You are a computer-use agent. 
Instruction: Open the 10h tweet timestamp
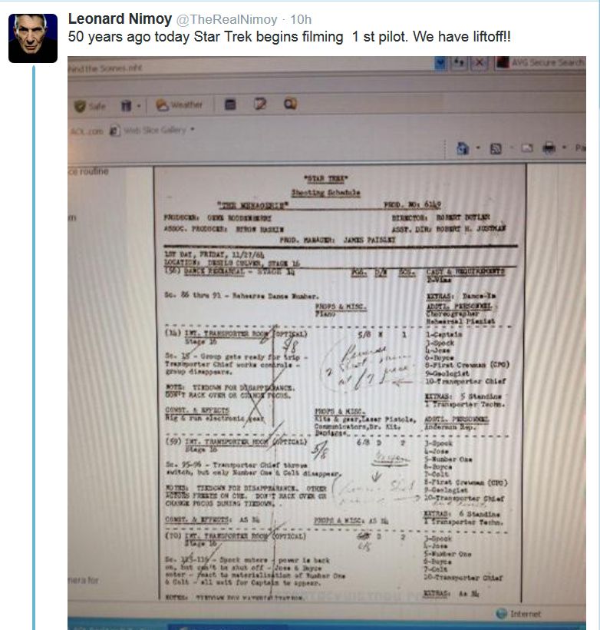point(301,19)
